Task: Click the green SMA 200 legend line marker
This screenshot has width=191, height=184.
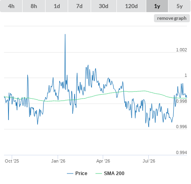Action: (99, 173)
